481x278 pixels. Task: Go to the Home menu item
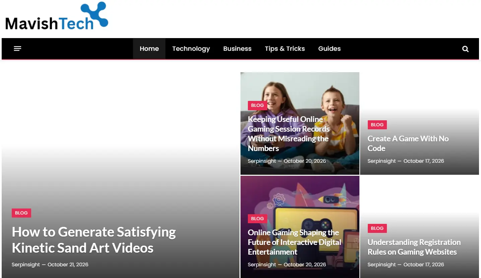pyautogui.click(x=149, y=49)
